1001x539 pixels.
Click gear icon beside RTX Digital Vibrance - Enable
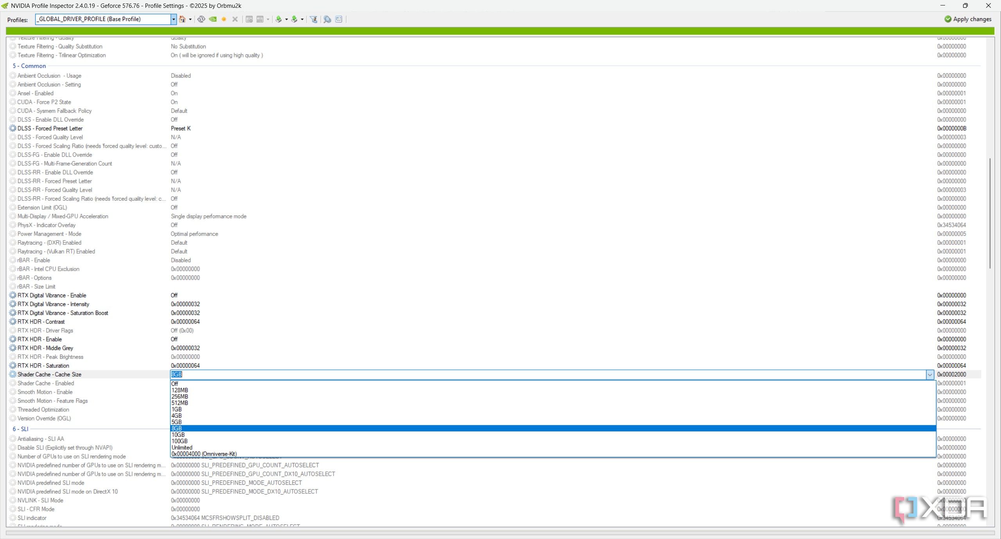[x=13, y=295]
